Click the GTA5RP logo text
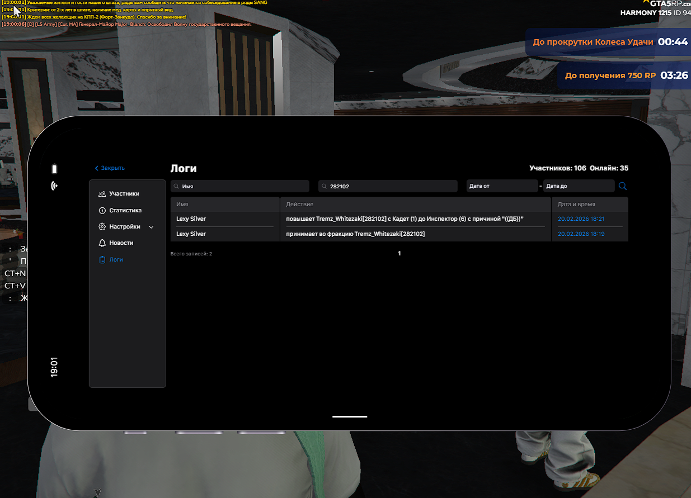This screenshot has width=691, height=498. tap(669, 4)
